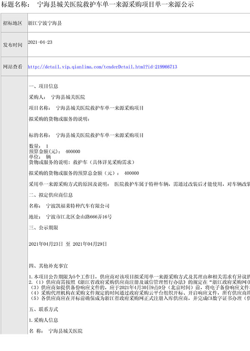Open the qianlima tender detail link
This screenshot has height=351, width=250.
(x=102, y=67)
